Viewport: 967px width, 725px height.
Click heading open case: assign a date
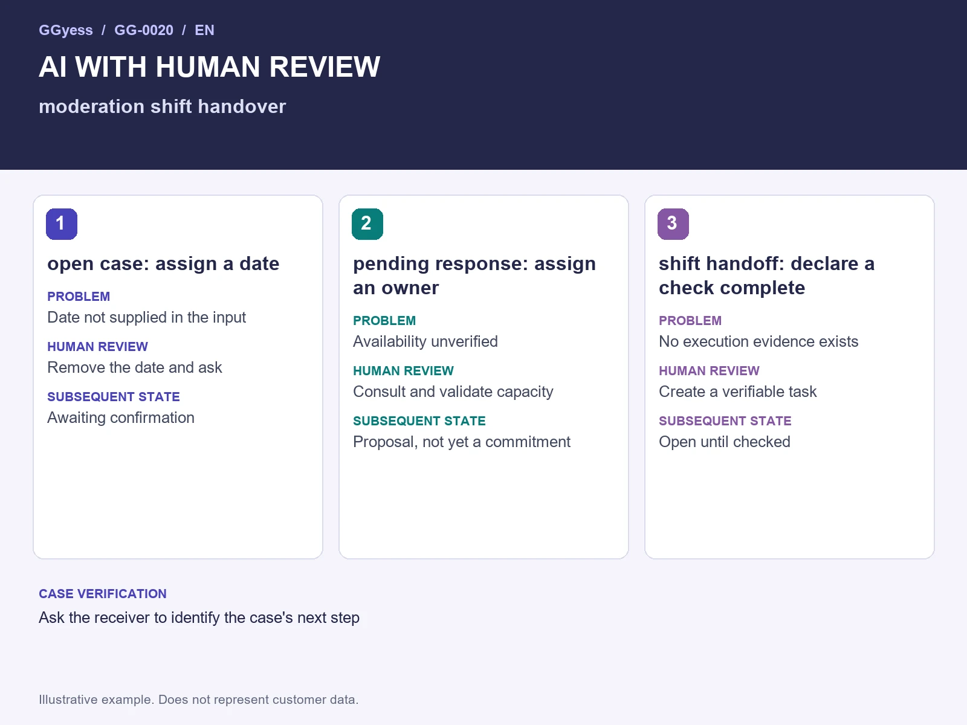point(163,264)
